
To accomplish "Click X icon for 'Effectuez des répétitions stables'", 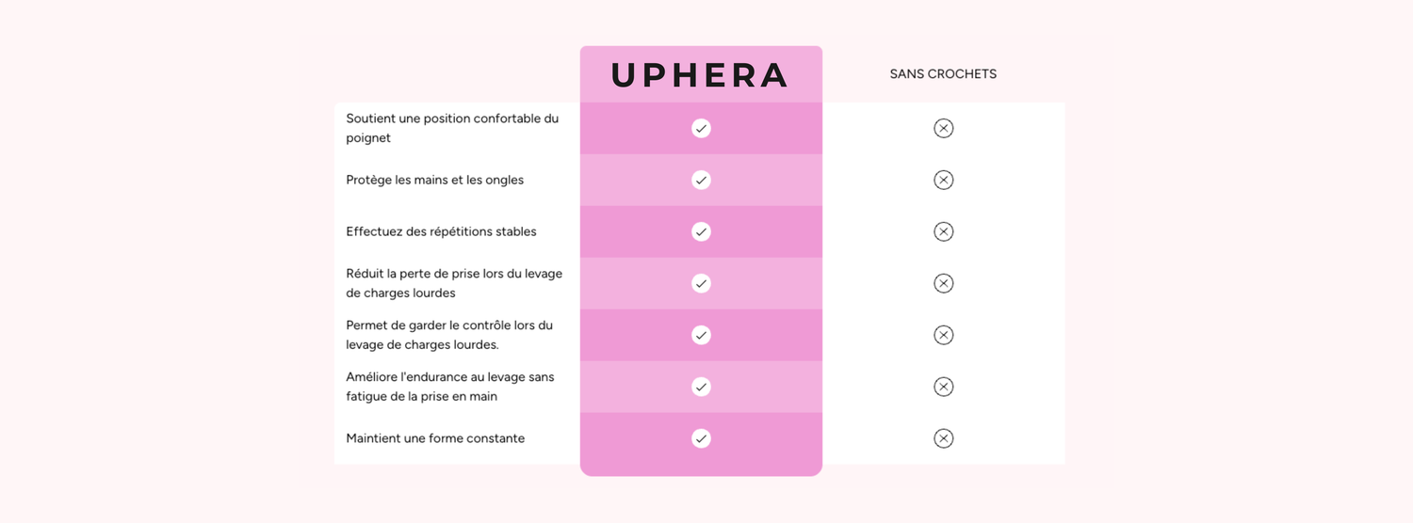I will coord(943,231).
